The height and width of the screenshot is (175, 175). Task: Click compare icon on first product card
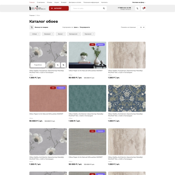pos(63,65)
